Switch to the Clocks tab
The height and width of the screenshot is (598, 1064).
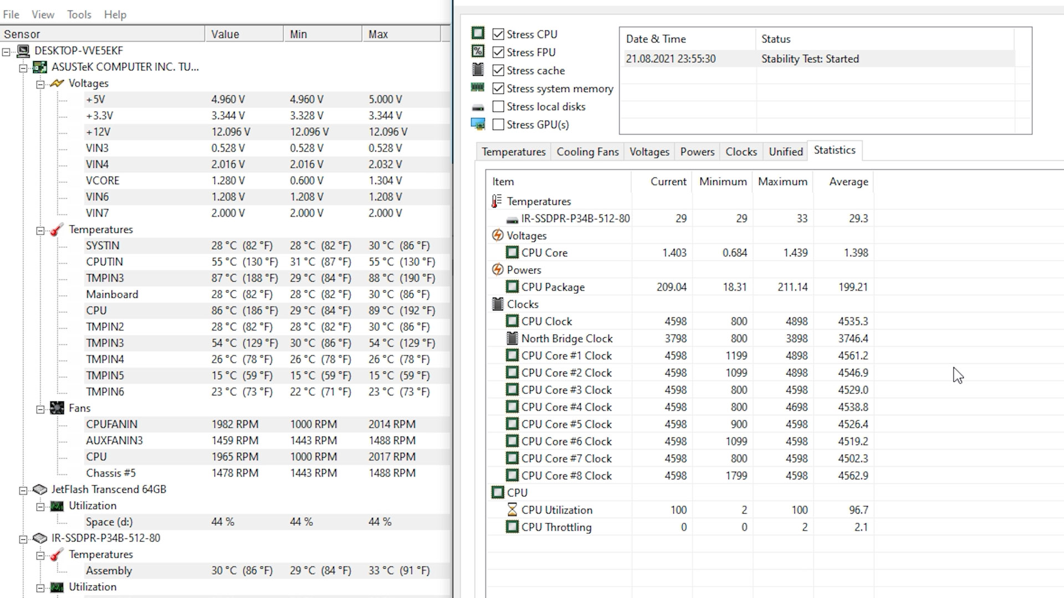[741, 152]
